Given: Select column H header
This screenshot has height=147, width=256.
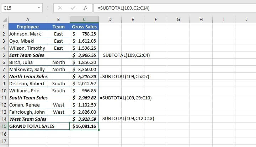Looking at the screenshot, I should [x=201, y=20].
